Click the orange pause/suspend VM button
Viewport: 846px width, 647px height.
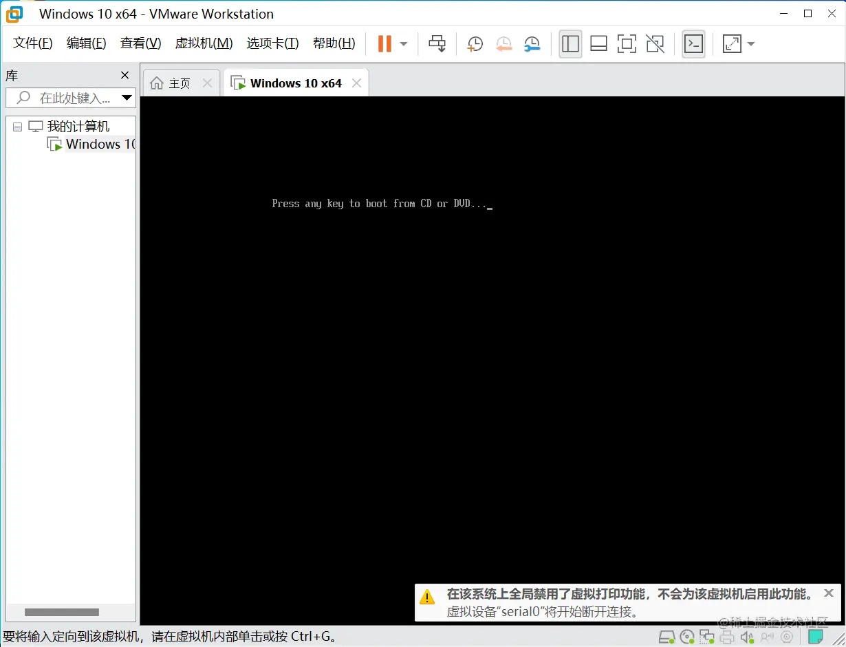(x=384, y=44)
